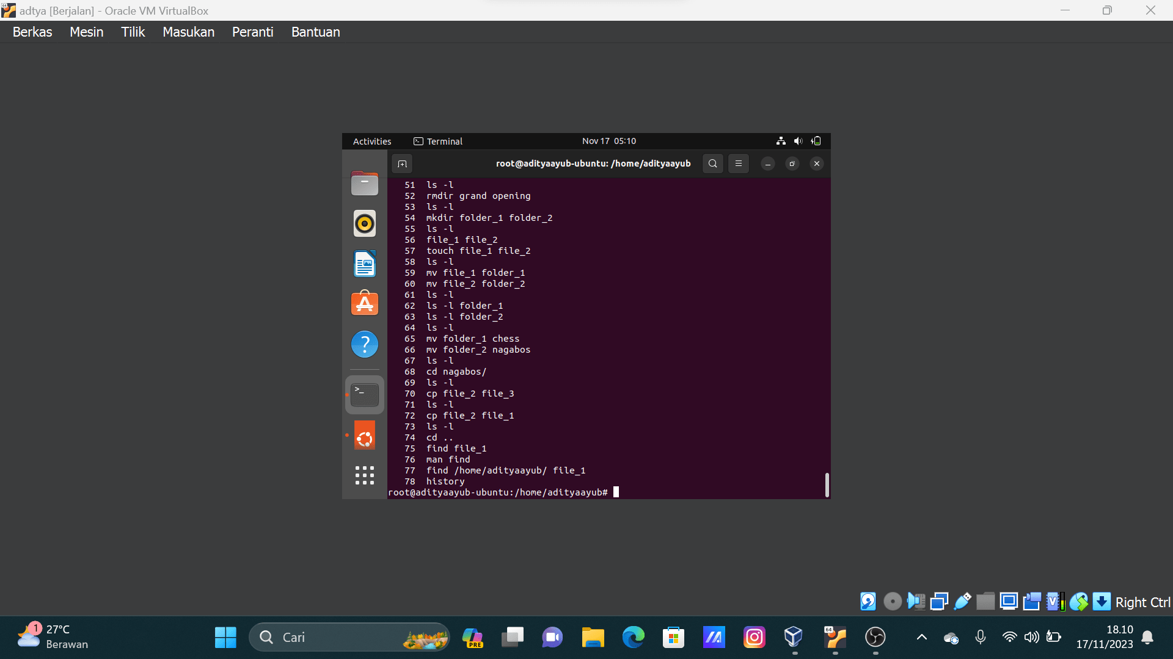Click Activities in Ubuntu top bar
Image resolution: width=1173 pixels, height=659 pixels.
click(x=372, y=141)
